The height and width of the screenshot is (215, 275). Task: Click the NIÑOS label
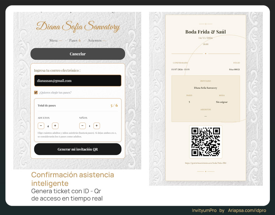coord(83,118)
